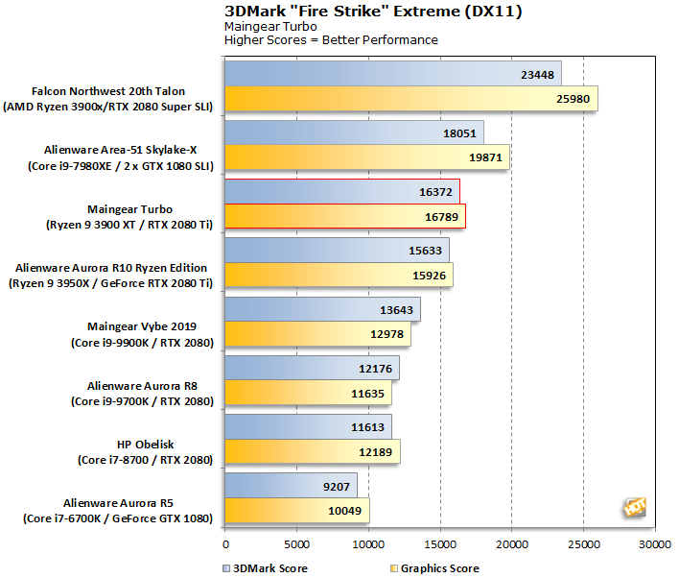Click the 'Maingear Turbo' subtitle text

pyautogui.click(x=270, y=27)
